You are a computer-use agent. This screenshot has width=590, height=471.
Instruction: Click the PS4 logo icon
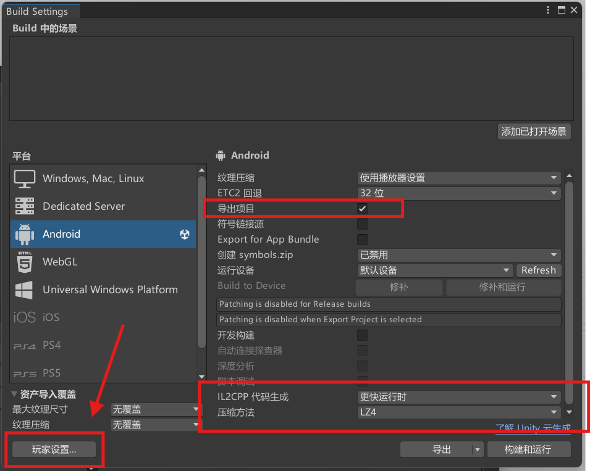(x=25, y=346)
